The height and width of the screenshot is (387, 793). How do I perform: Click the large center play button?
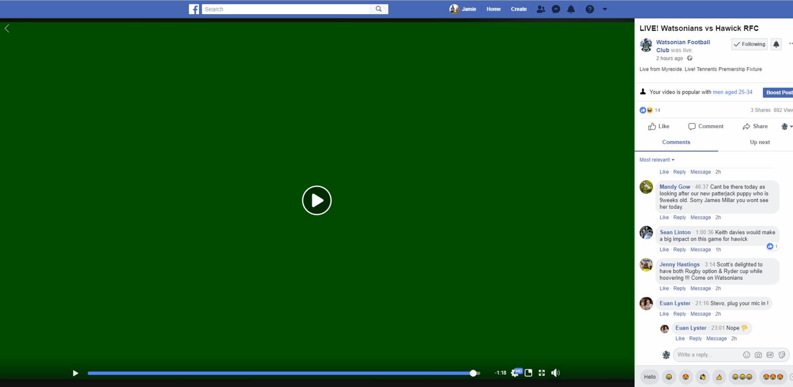[x=317, y=200]
